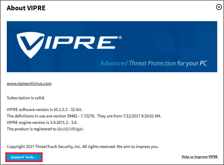The height and width of the screenshot is (165, 224).
Task: Open Support Tools
Action: 24,157
